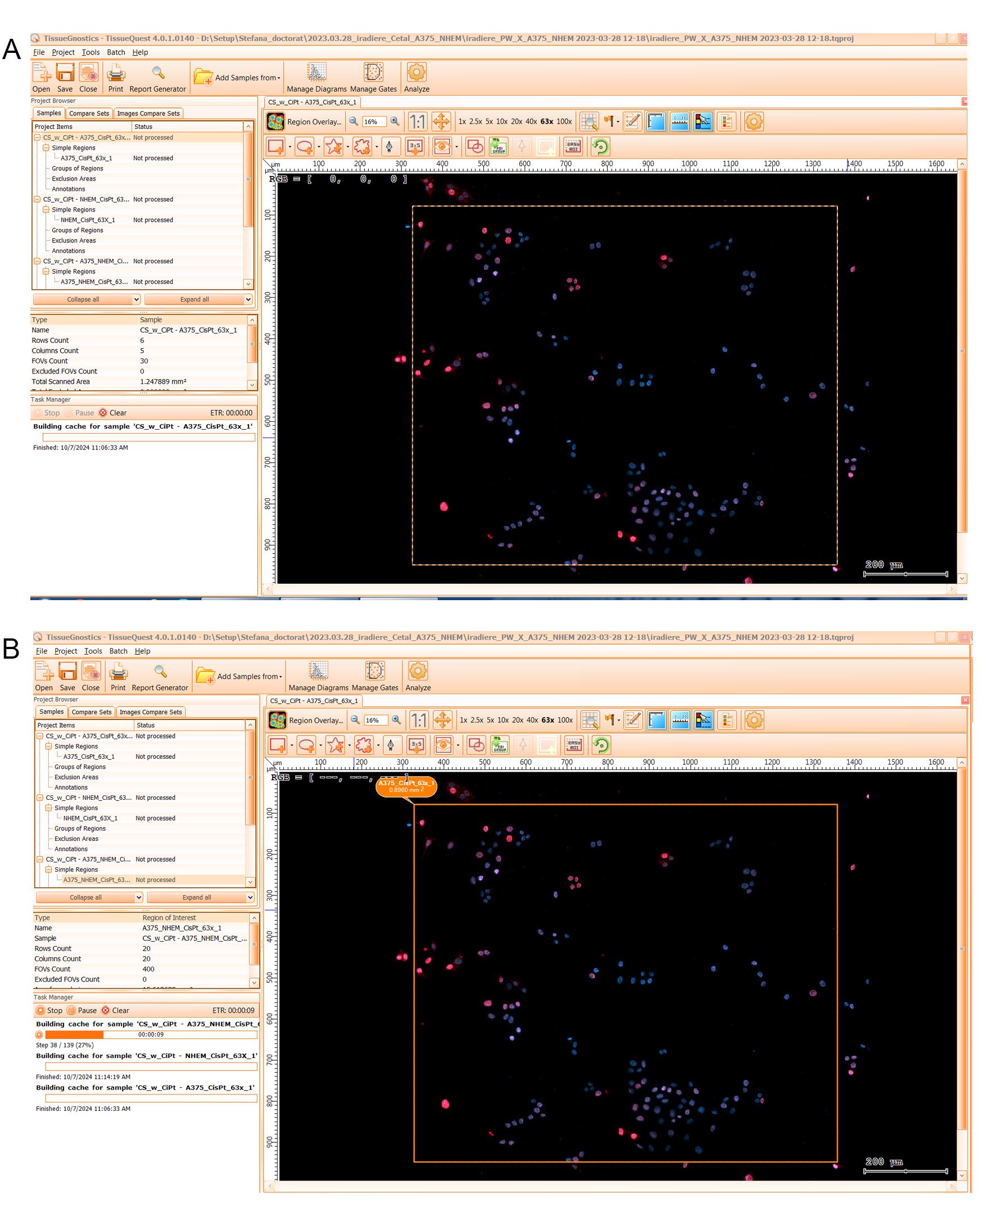Click the zoom-out magnifier in panel A
996x1229 pixels.
354,121
